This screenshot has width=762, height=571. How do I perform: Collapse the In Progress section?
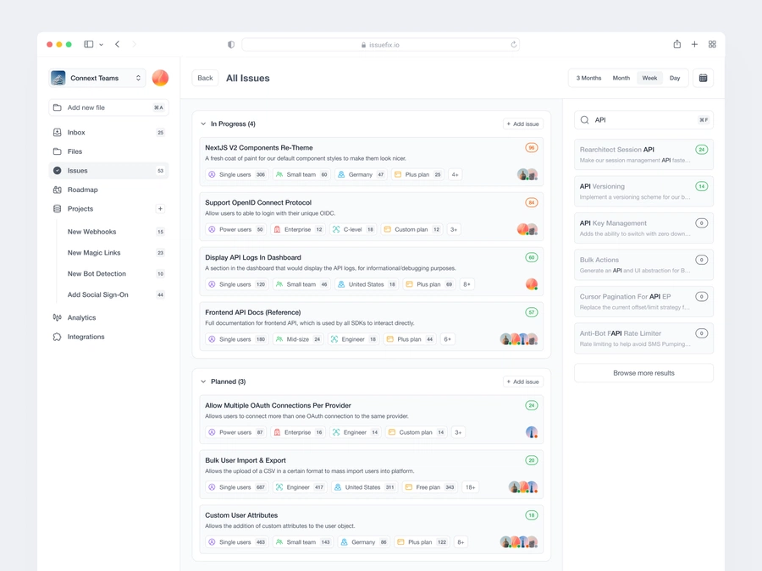203,124
